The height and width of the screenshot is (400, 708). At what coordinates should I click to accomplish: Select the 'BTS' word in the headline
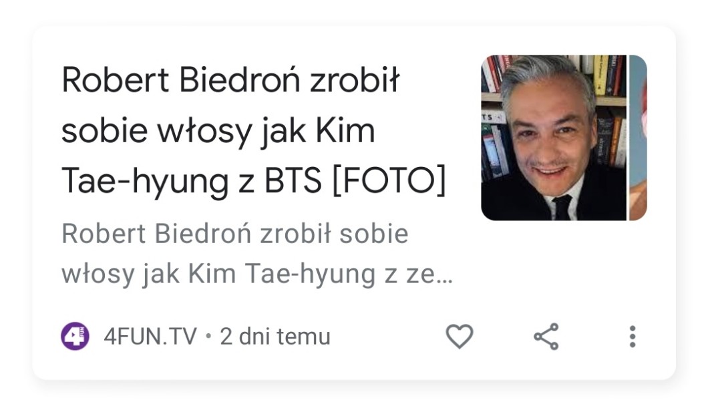[293, 180]
